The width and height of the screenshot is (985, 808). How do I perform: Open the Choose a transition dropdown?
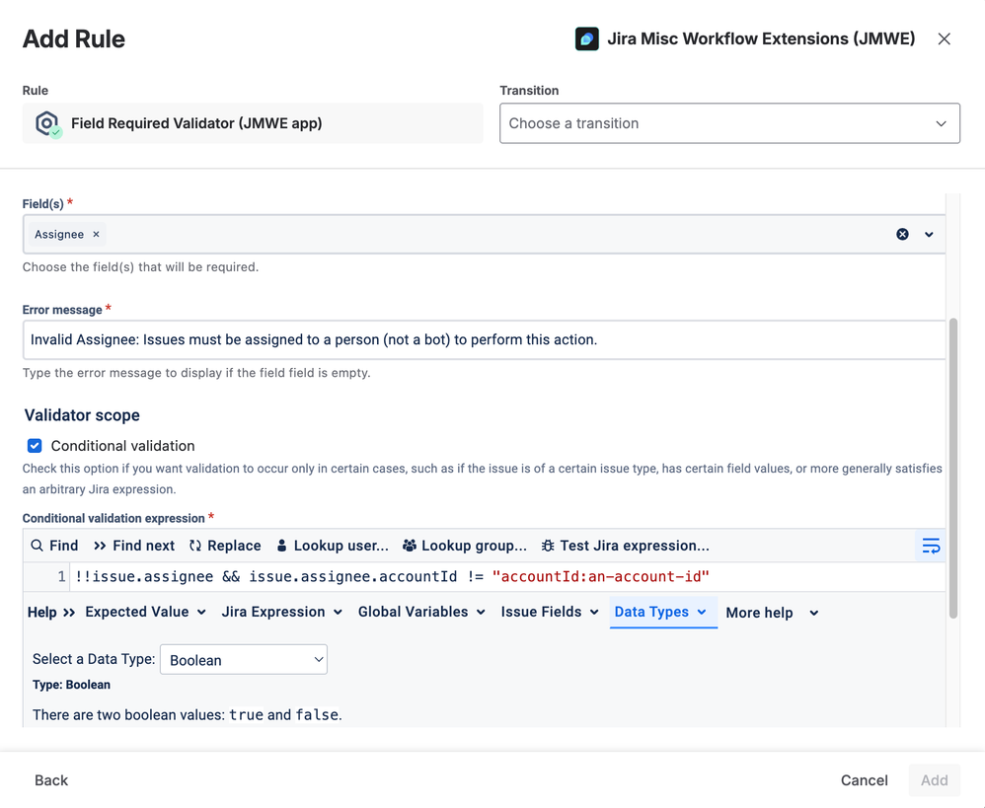pos(729,123)
